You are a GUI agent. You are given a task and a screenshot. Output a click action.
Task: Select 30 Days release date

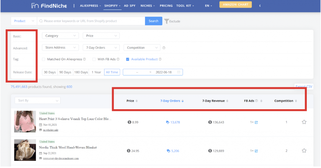50,72
